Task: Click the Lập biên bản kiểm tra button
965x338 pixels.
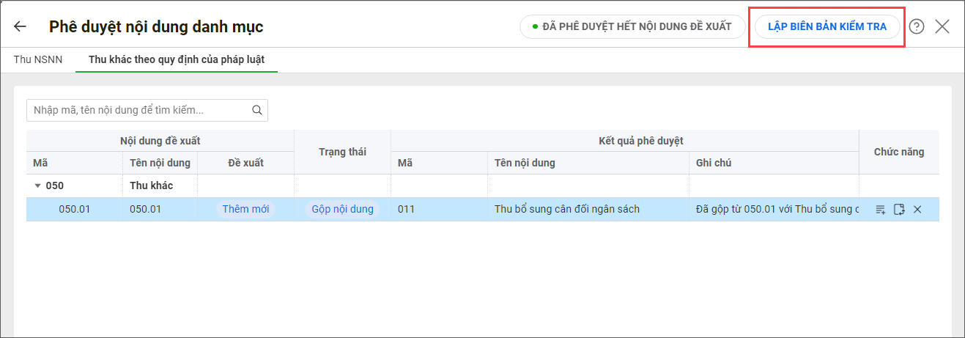Action: point(827,26)
